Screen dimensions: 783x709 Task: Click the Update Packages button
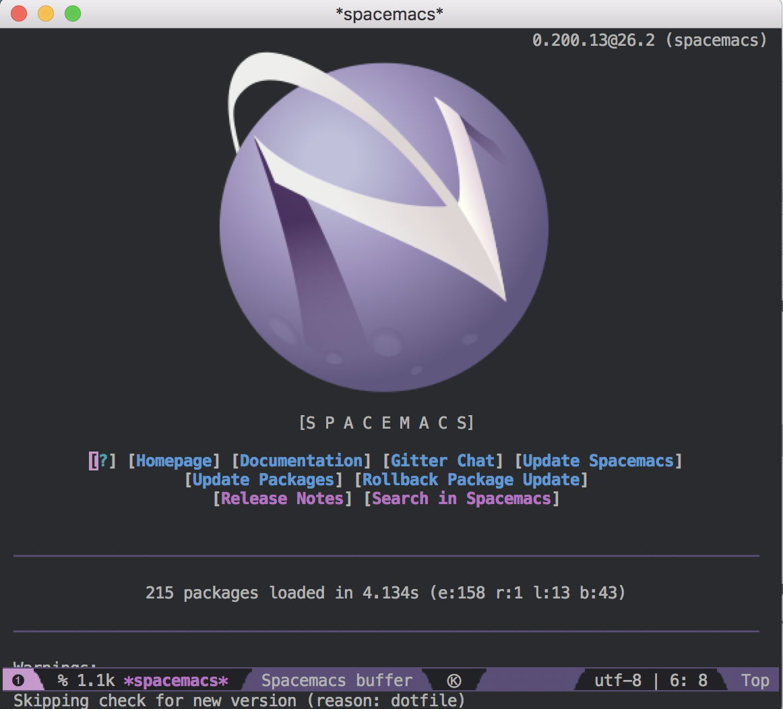coord(263,479)
